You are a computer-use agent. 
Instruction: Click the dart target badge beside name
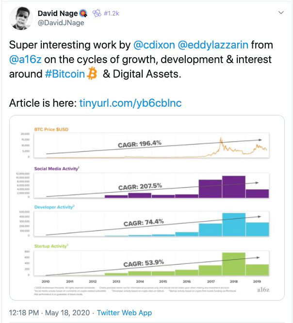point(83,14)
